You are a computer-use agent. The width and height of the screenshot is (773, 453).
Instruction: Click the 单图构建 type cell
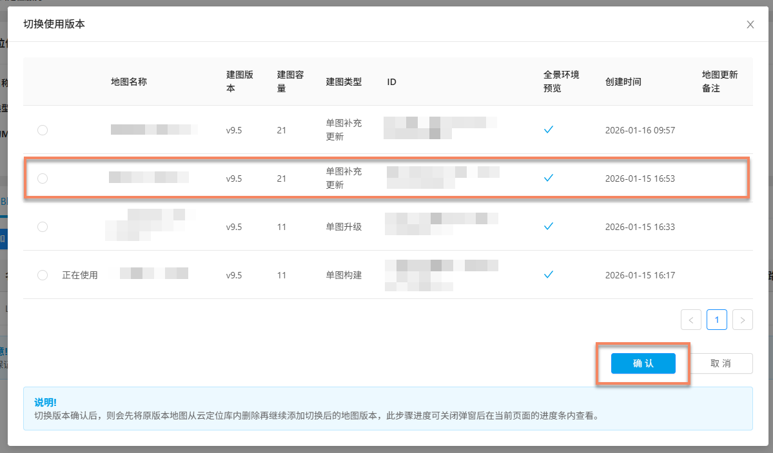pyautogui.click(x=344, y=275)
